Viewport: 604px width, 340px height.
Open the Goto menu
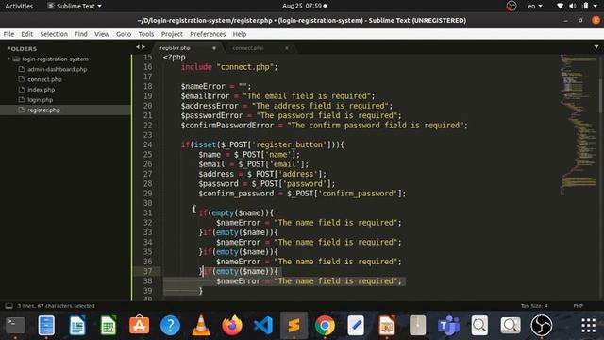pos(124,34)
